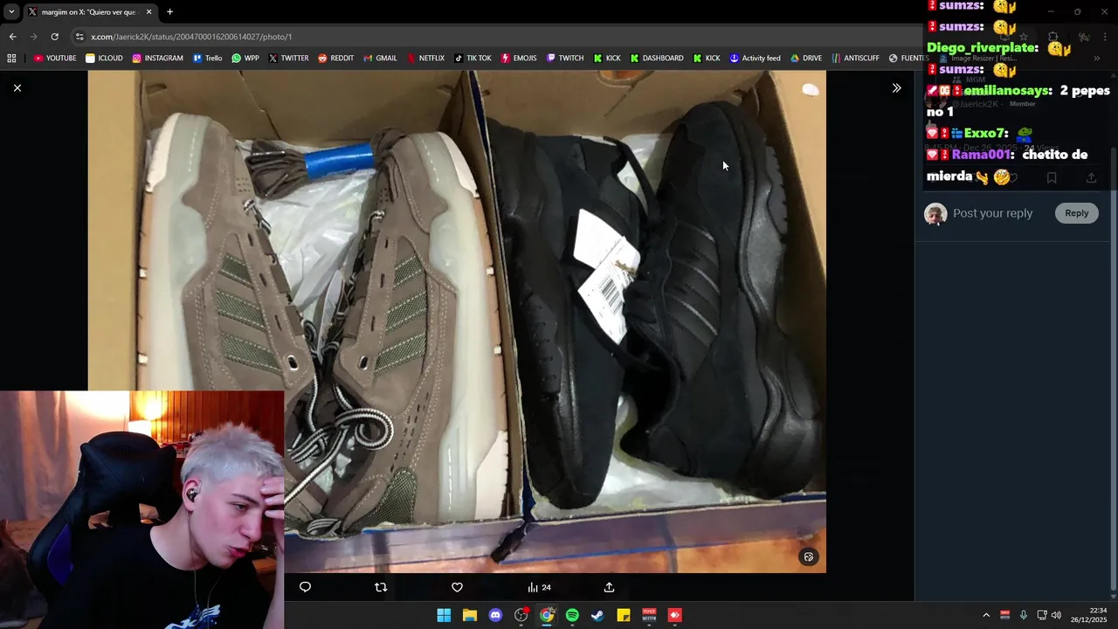This screenshot has height=629, width=1118.
Task: Open the NETFLIX bookmark
Action: coord(425,59)
